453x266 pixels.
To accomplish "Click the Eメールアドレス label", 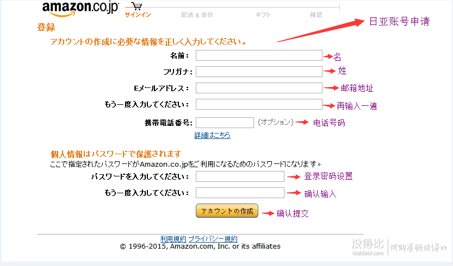I will (x=161, y=88).
